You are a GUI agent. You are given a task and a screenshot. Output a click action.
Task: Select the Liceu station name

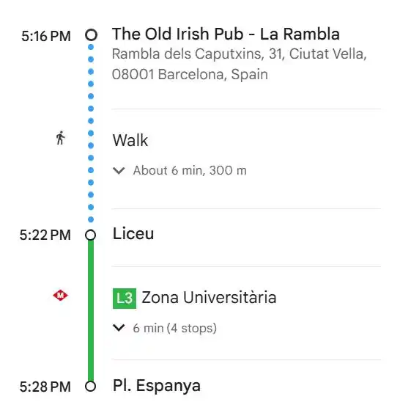(x=133, y=234)
